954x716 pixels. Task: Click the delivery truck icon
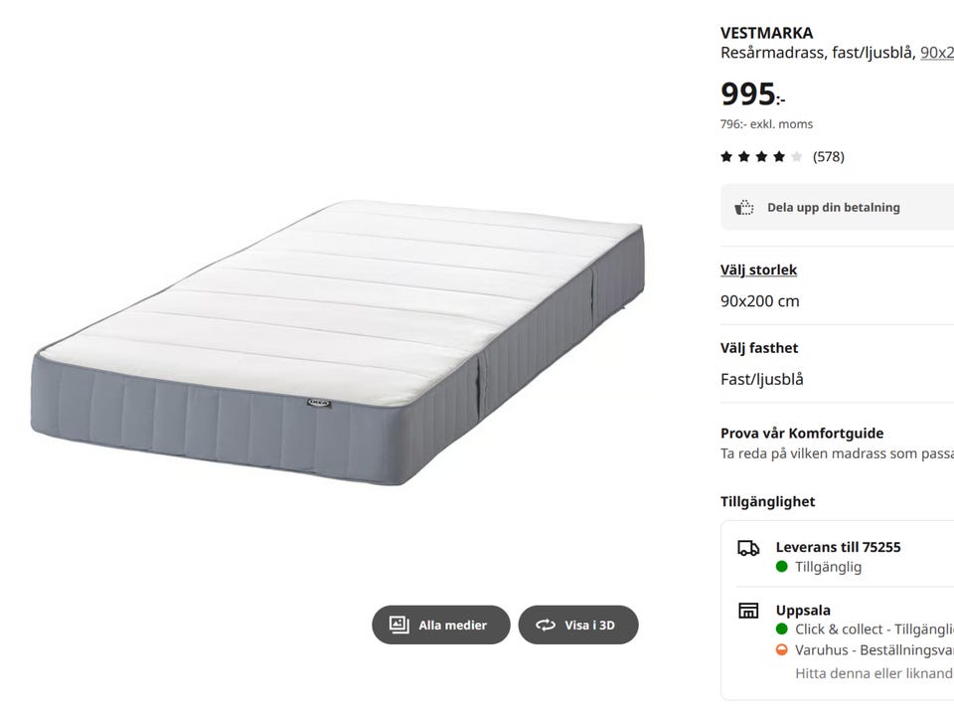click(x=748, y=548)
